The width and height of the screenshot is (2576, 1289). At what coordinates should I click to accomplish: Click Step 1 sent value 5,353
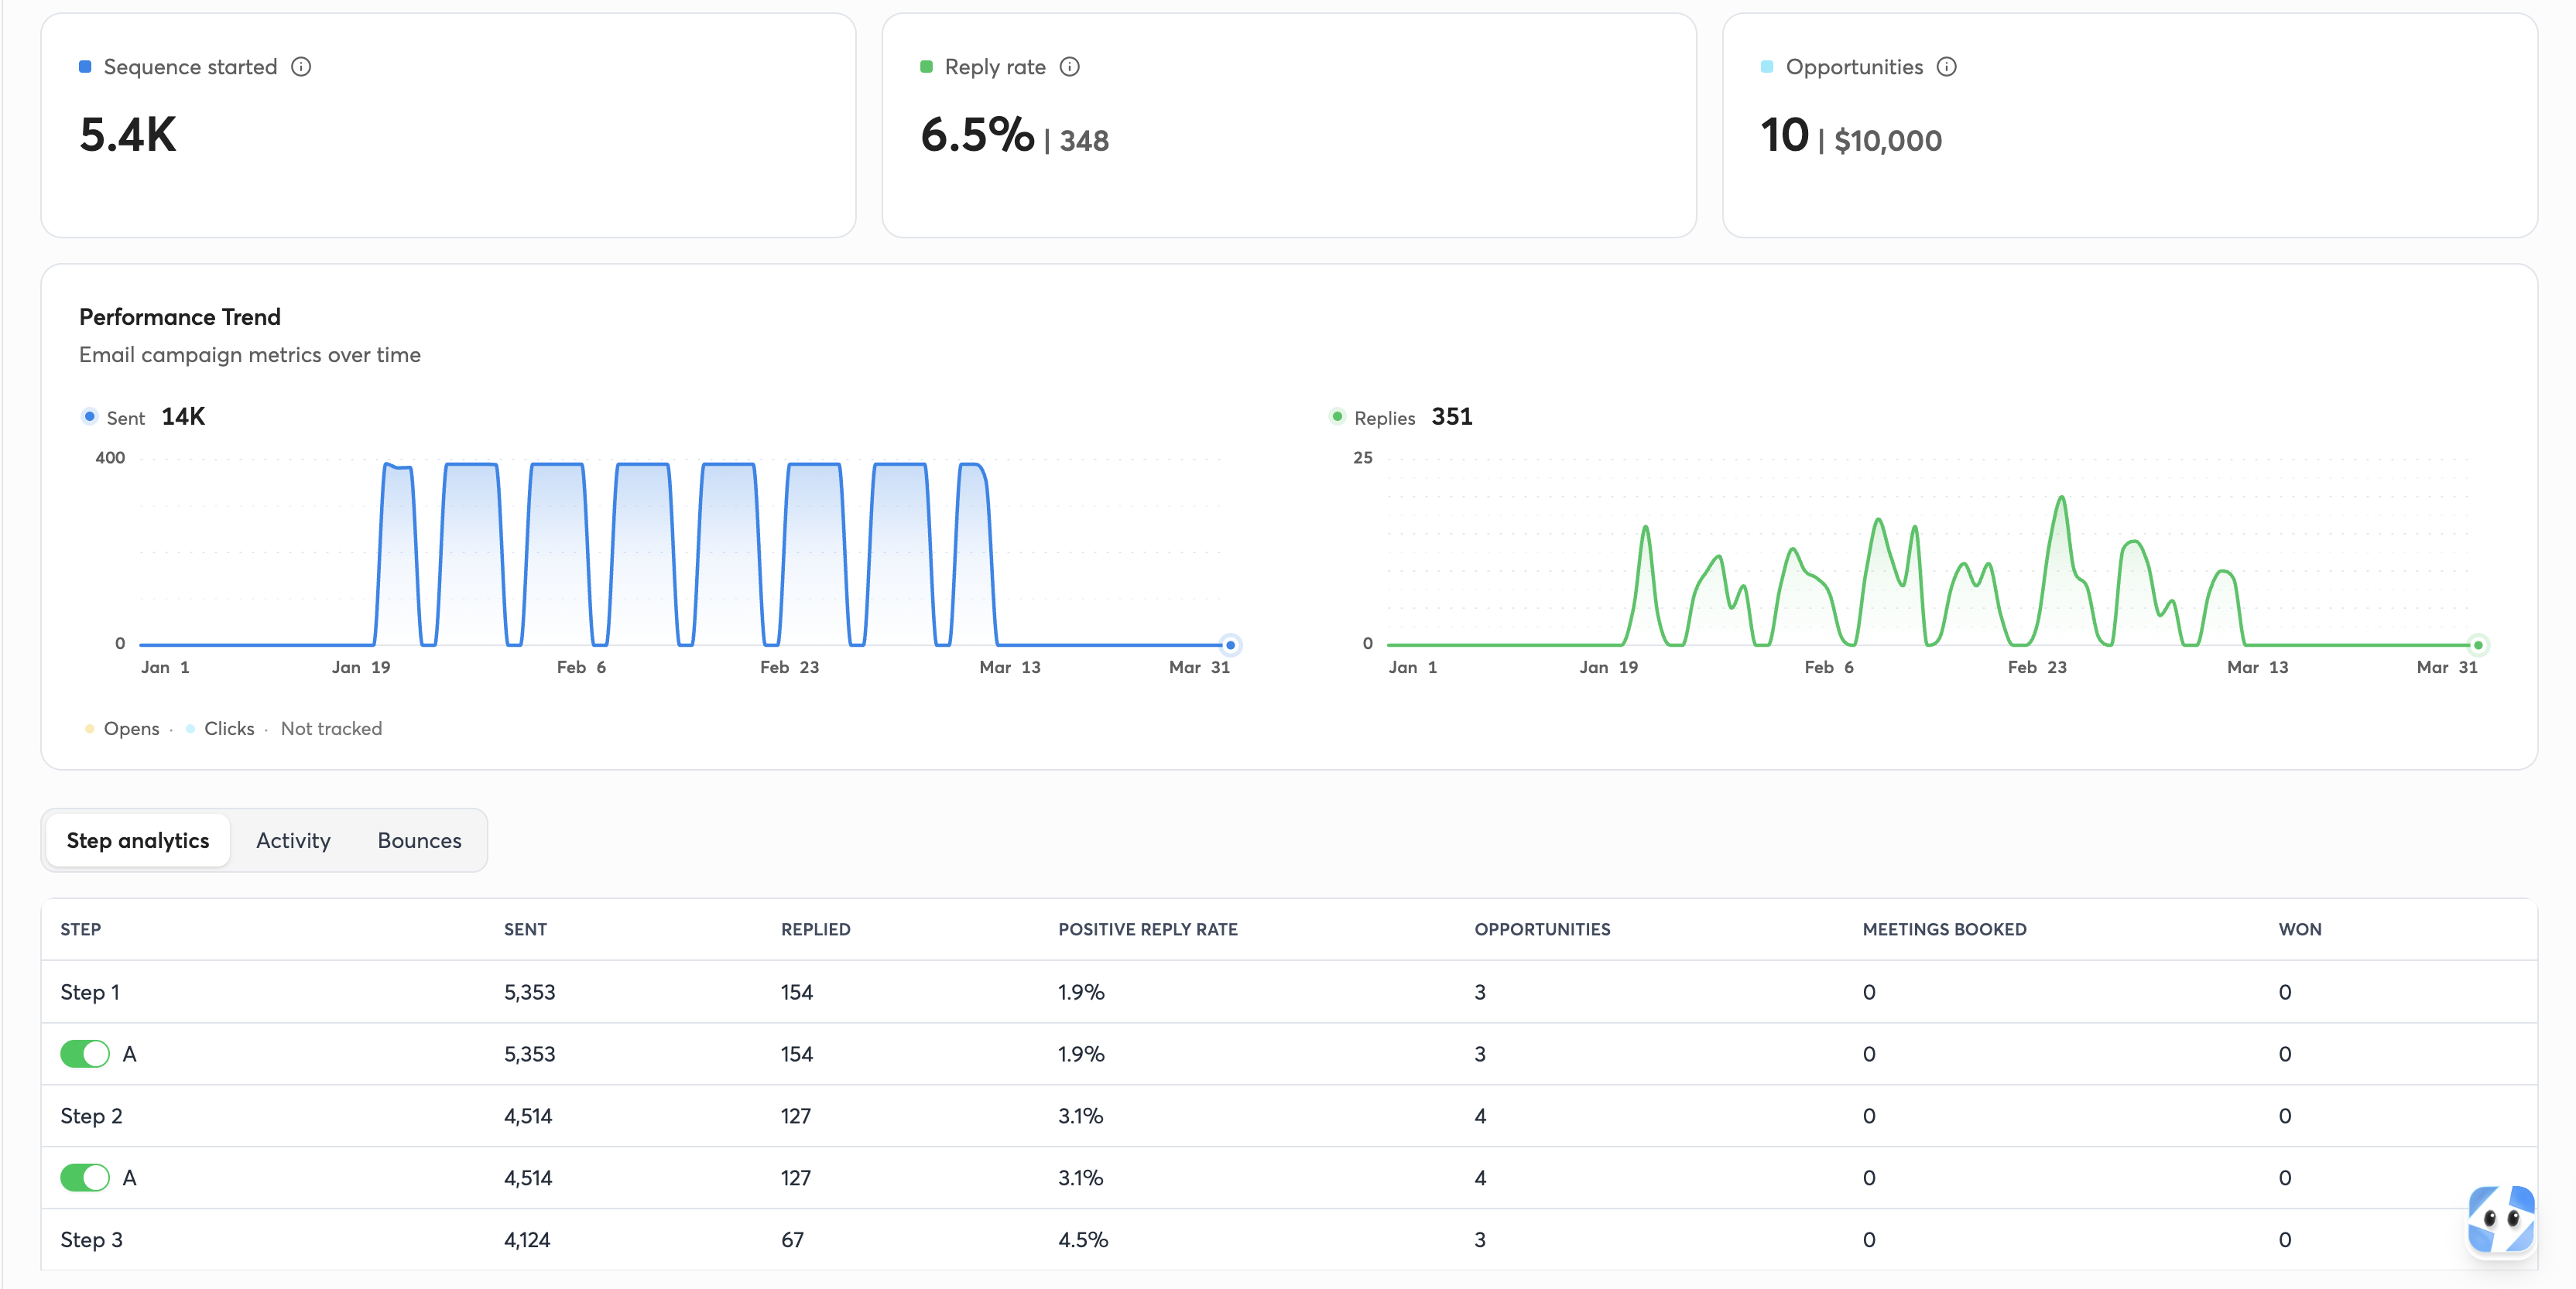(529, 992)
